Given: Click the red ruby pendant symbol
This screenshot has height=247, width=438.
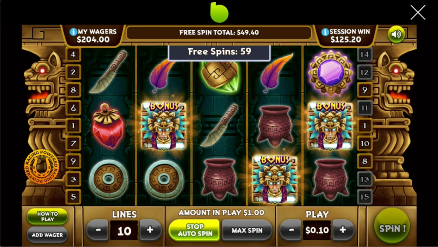Looking at the screenshot, I should [108, 125].
